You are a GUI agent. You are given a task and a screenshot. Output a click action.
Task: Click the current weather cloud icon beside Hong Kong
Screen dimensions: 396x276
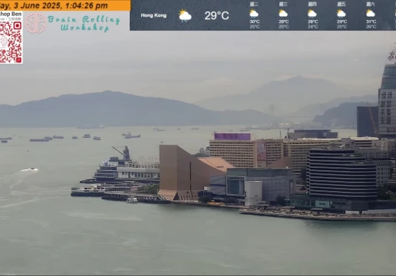pos(185,15)
